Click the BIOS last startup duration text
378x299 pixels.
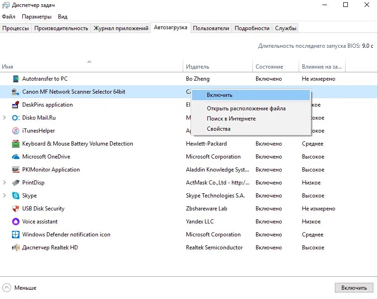(x=316, y=46)
